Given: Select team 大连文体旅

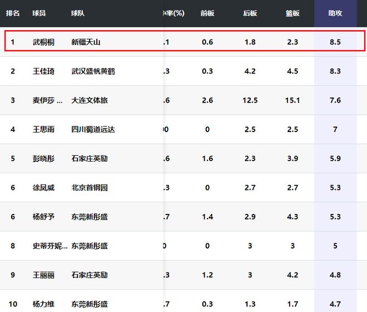Looking at the screenshot, I should coord(90,100).
